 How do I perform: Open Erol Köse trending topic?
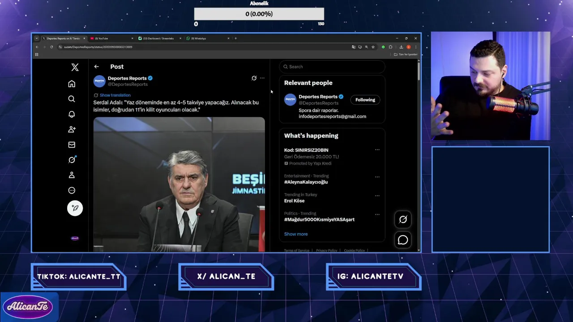tap(294, 201)
